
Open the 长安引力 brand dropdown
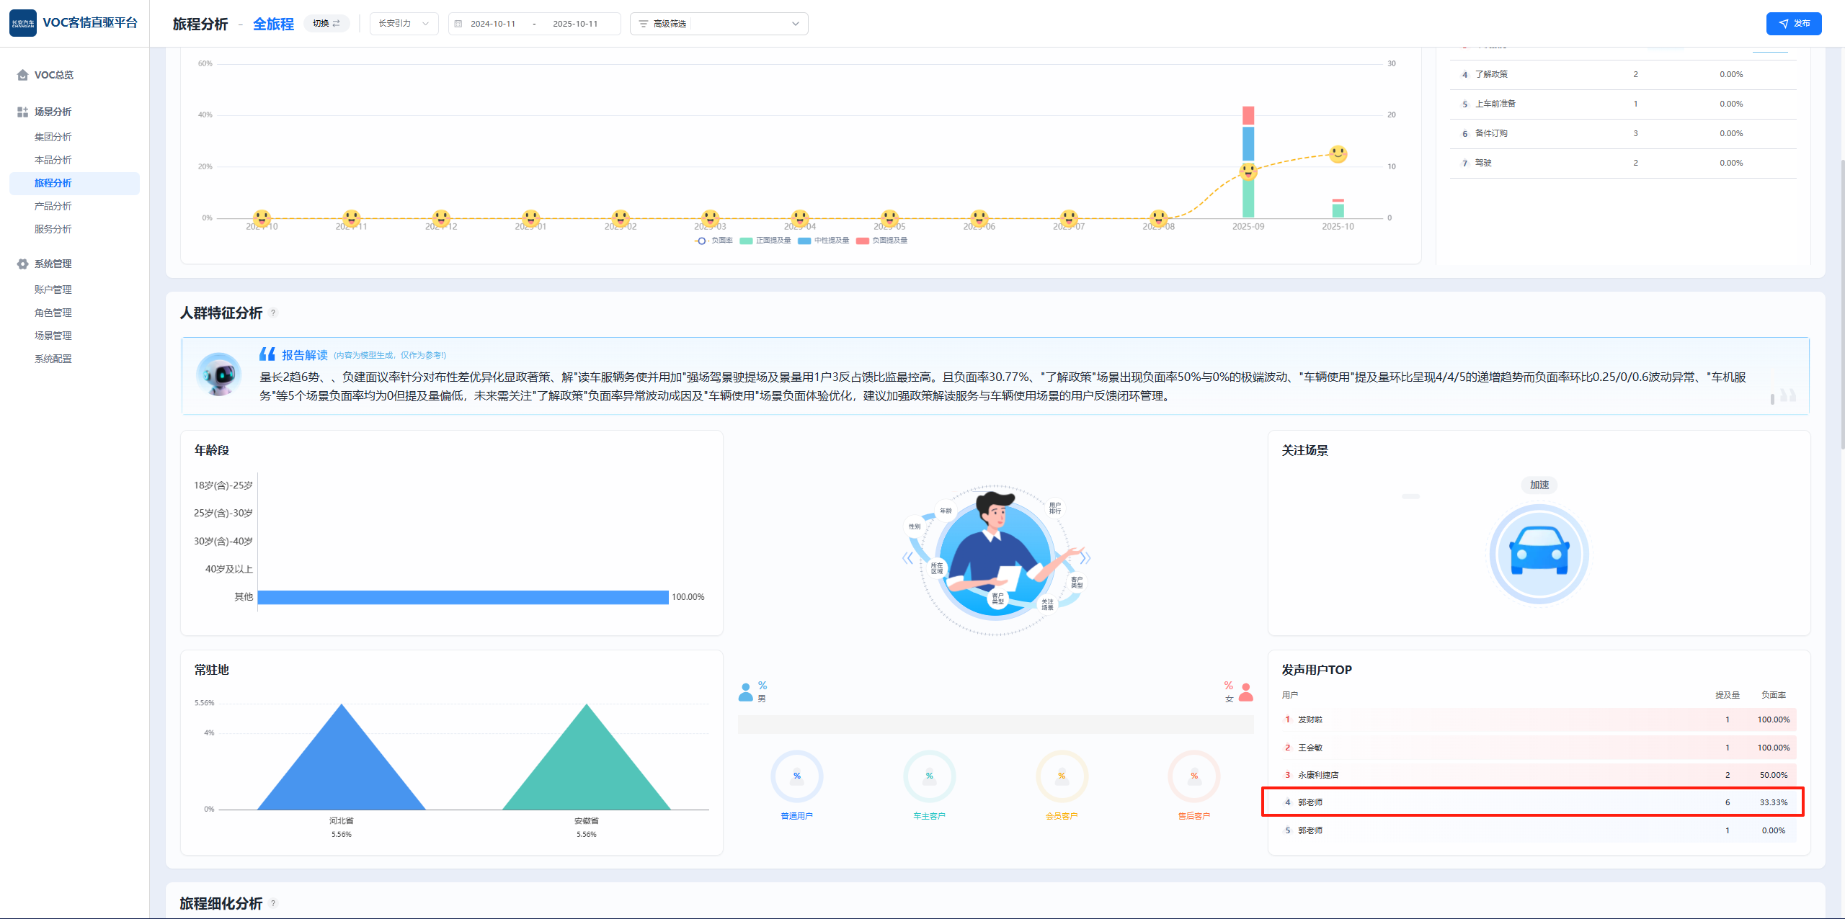[x=404, y=24]
